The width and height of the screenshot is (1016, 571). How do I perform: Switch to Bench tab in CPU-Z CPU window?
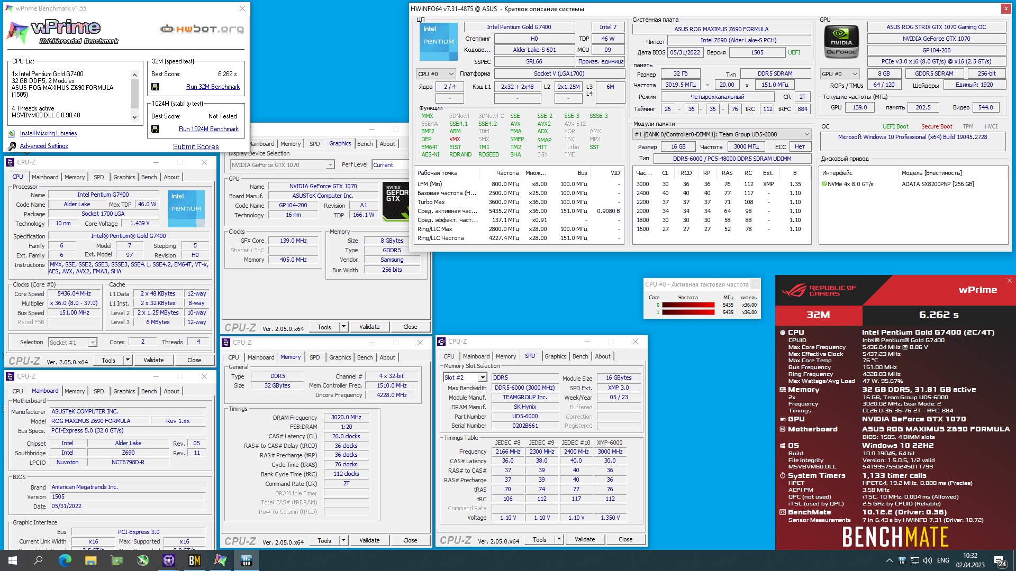tap(149, 177)
